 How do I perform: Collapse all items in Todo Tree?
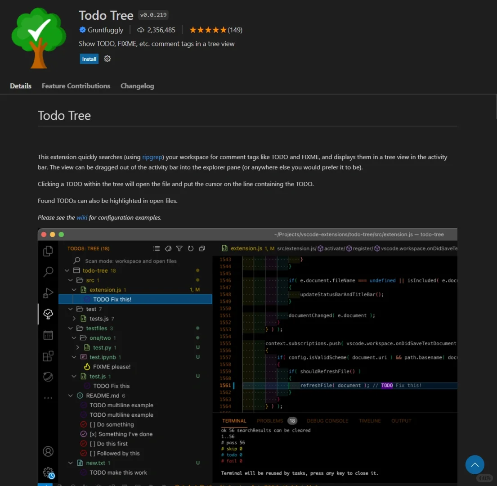click(201, 248)
